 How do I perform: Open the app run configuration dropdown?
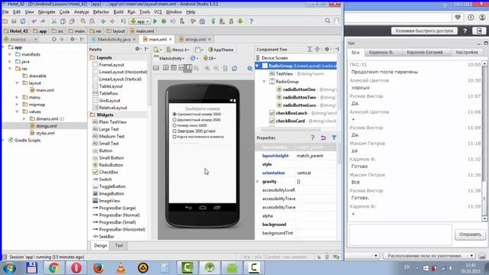click(140, 21)
